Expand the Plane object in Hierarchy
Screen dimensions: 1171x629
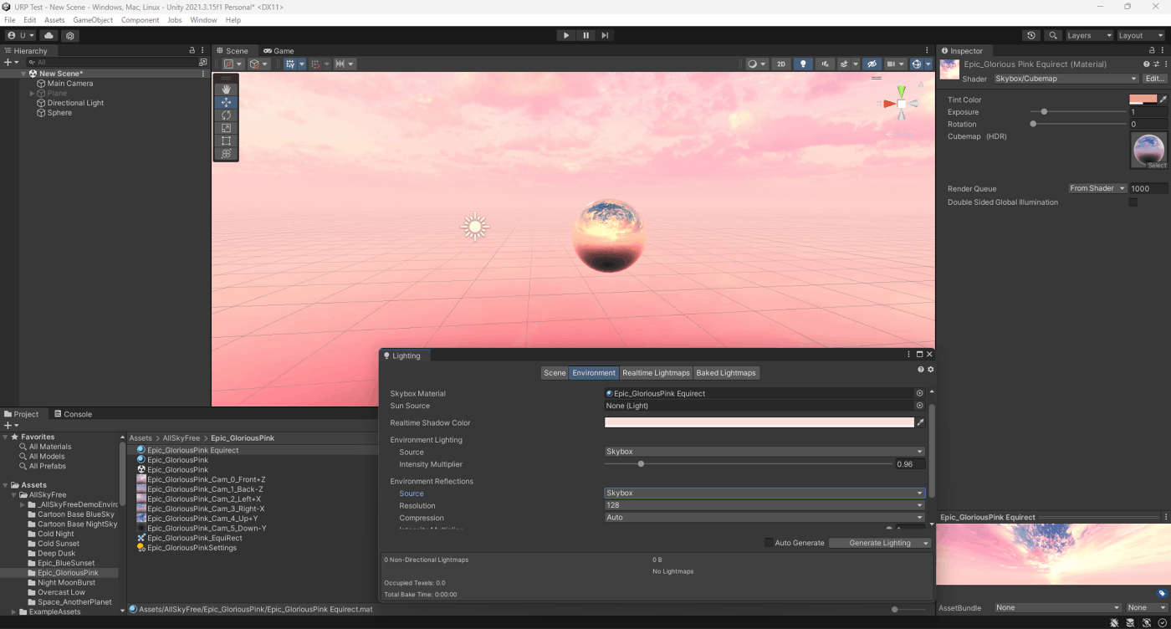(x=32, y=94)
